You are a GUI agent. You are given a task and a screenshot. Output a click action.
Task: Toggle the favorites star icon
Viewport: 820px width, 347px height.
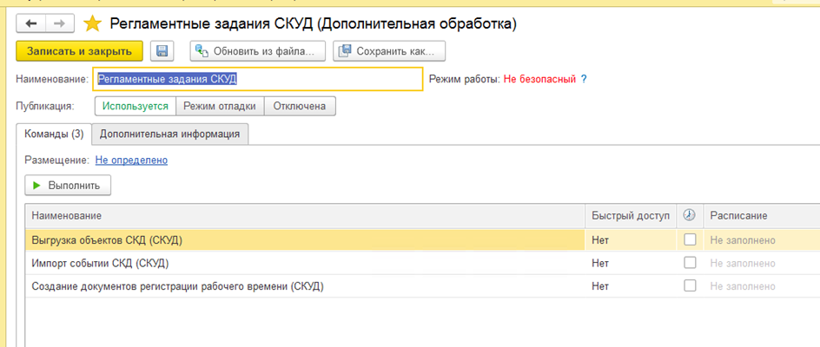91,23
